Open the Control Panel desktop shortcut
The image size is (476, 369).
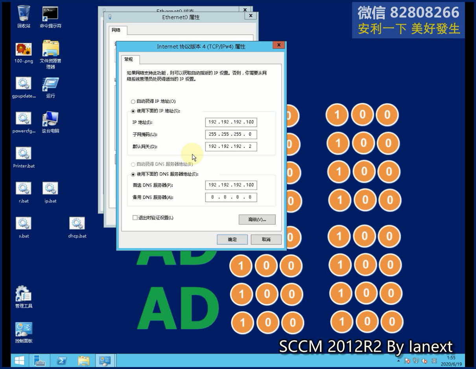24,332
